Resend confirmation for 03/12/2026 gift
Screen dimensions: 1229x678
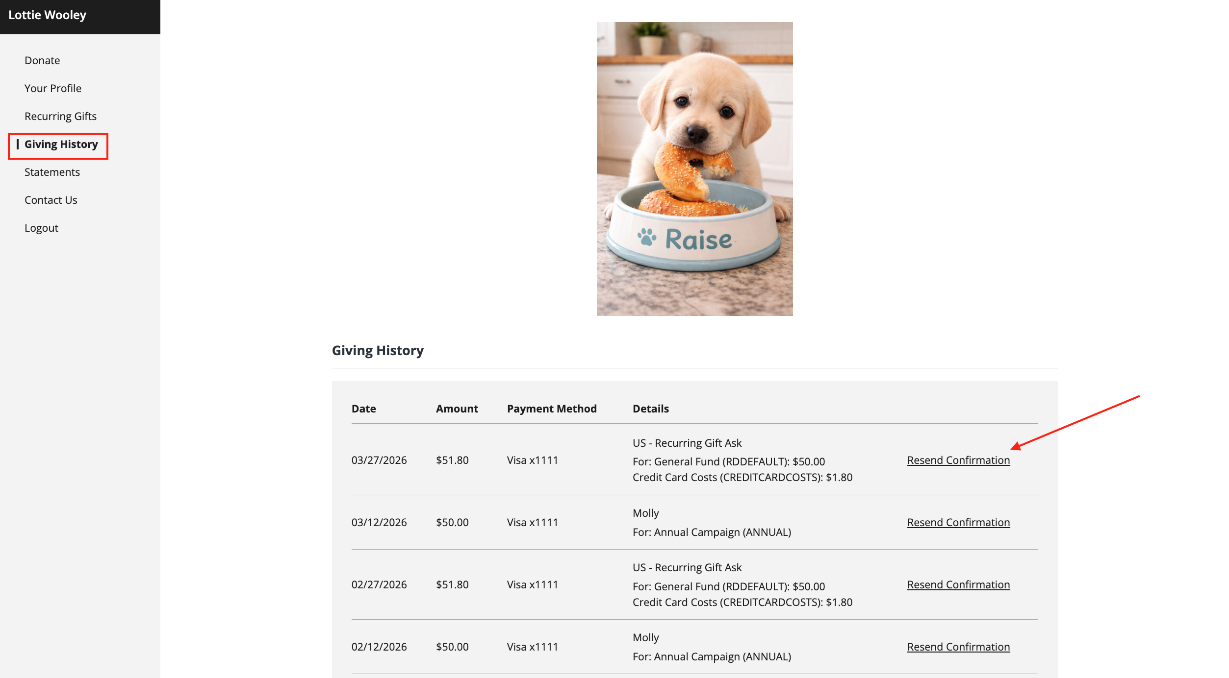[958, 522]
